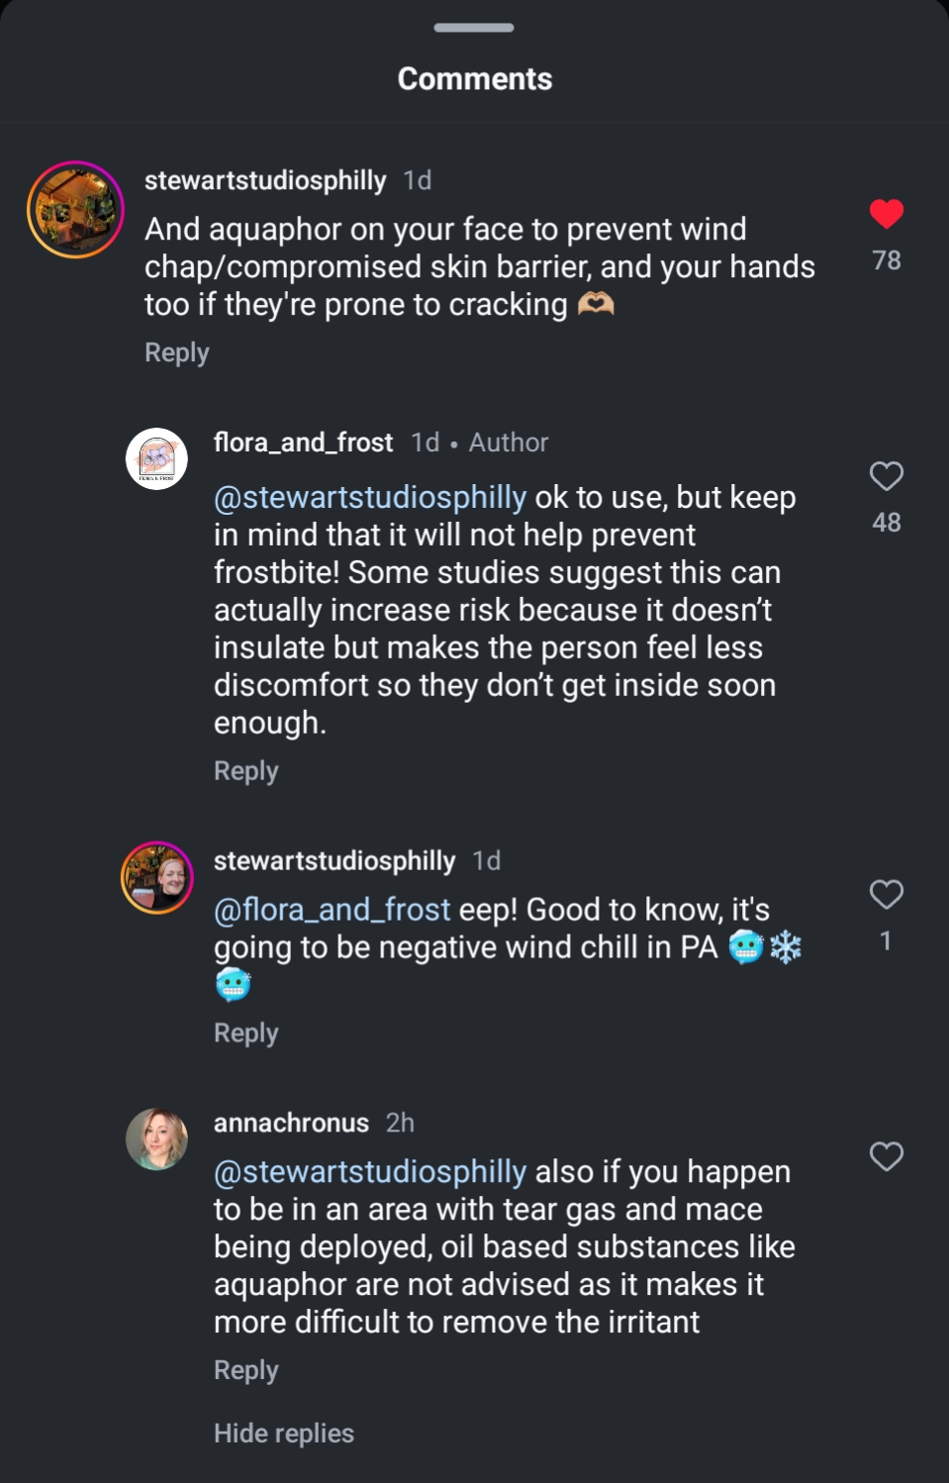
Task: Tap stewartstudiosphilly's avatar beside wind chill reply
Action: 156,877
